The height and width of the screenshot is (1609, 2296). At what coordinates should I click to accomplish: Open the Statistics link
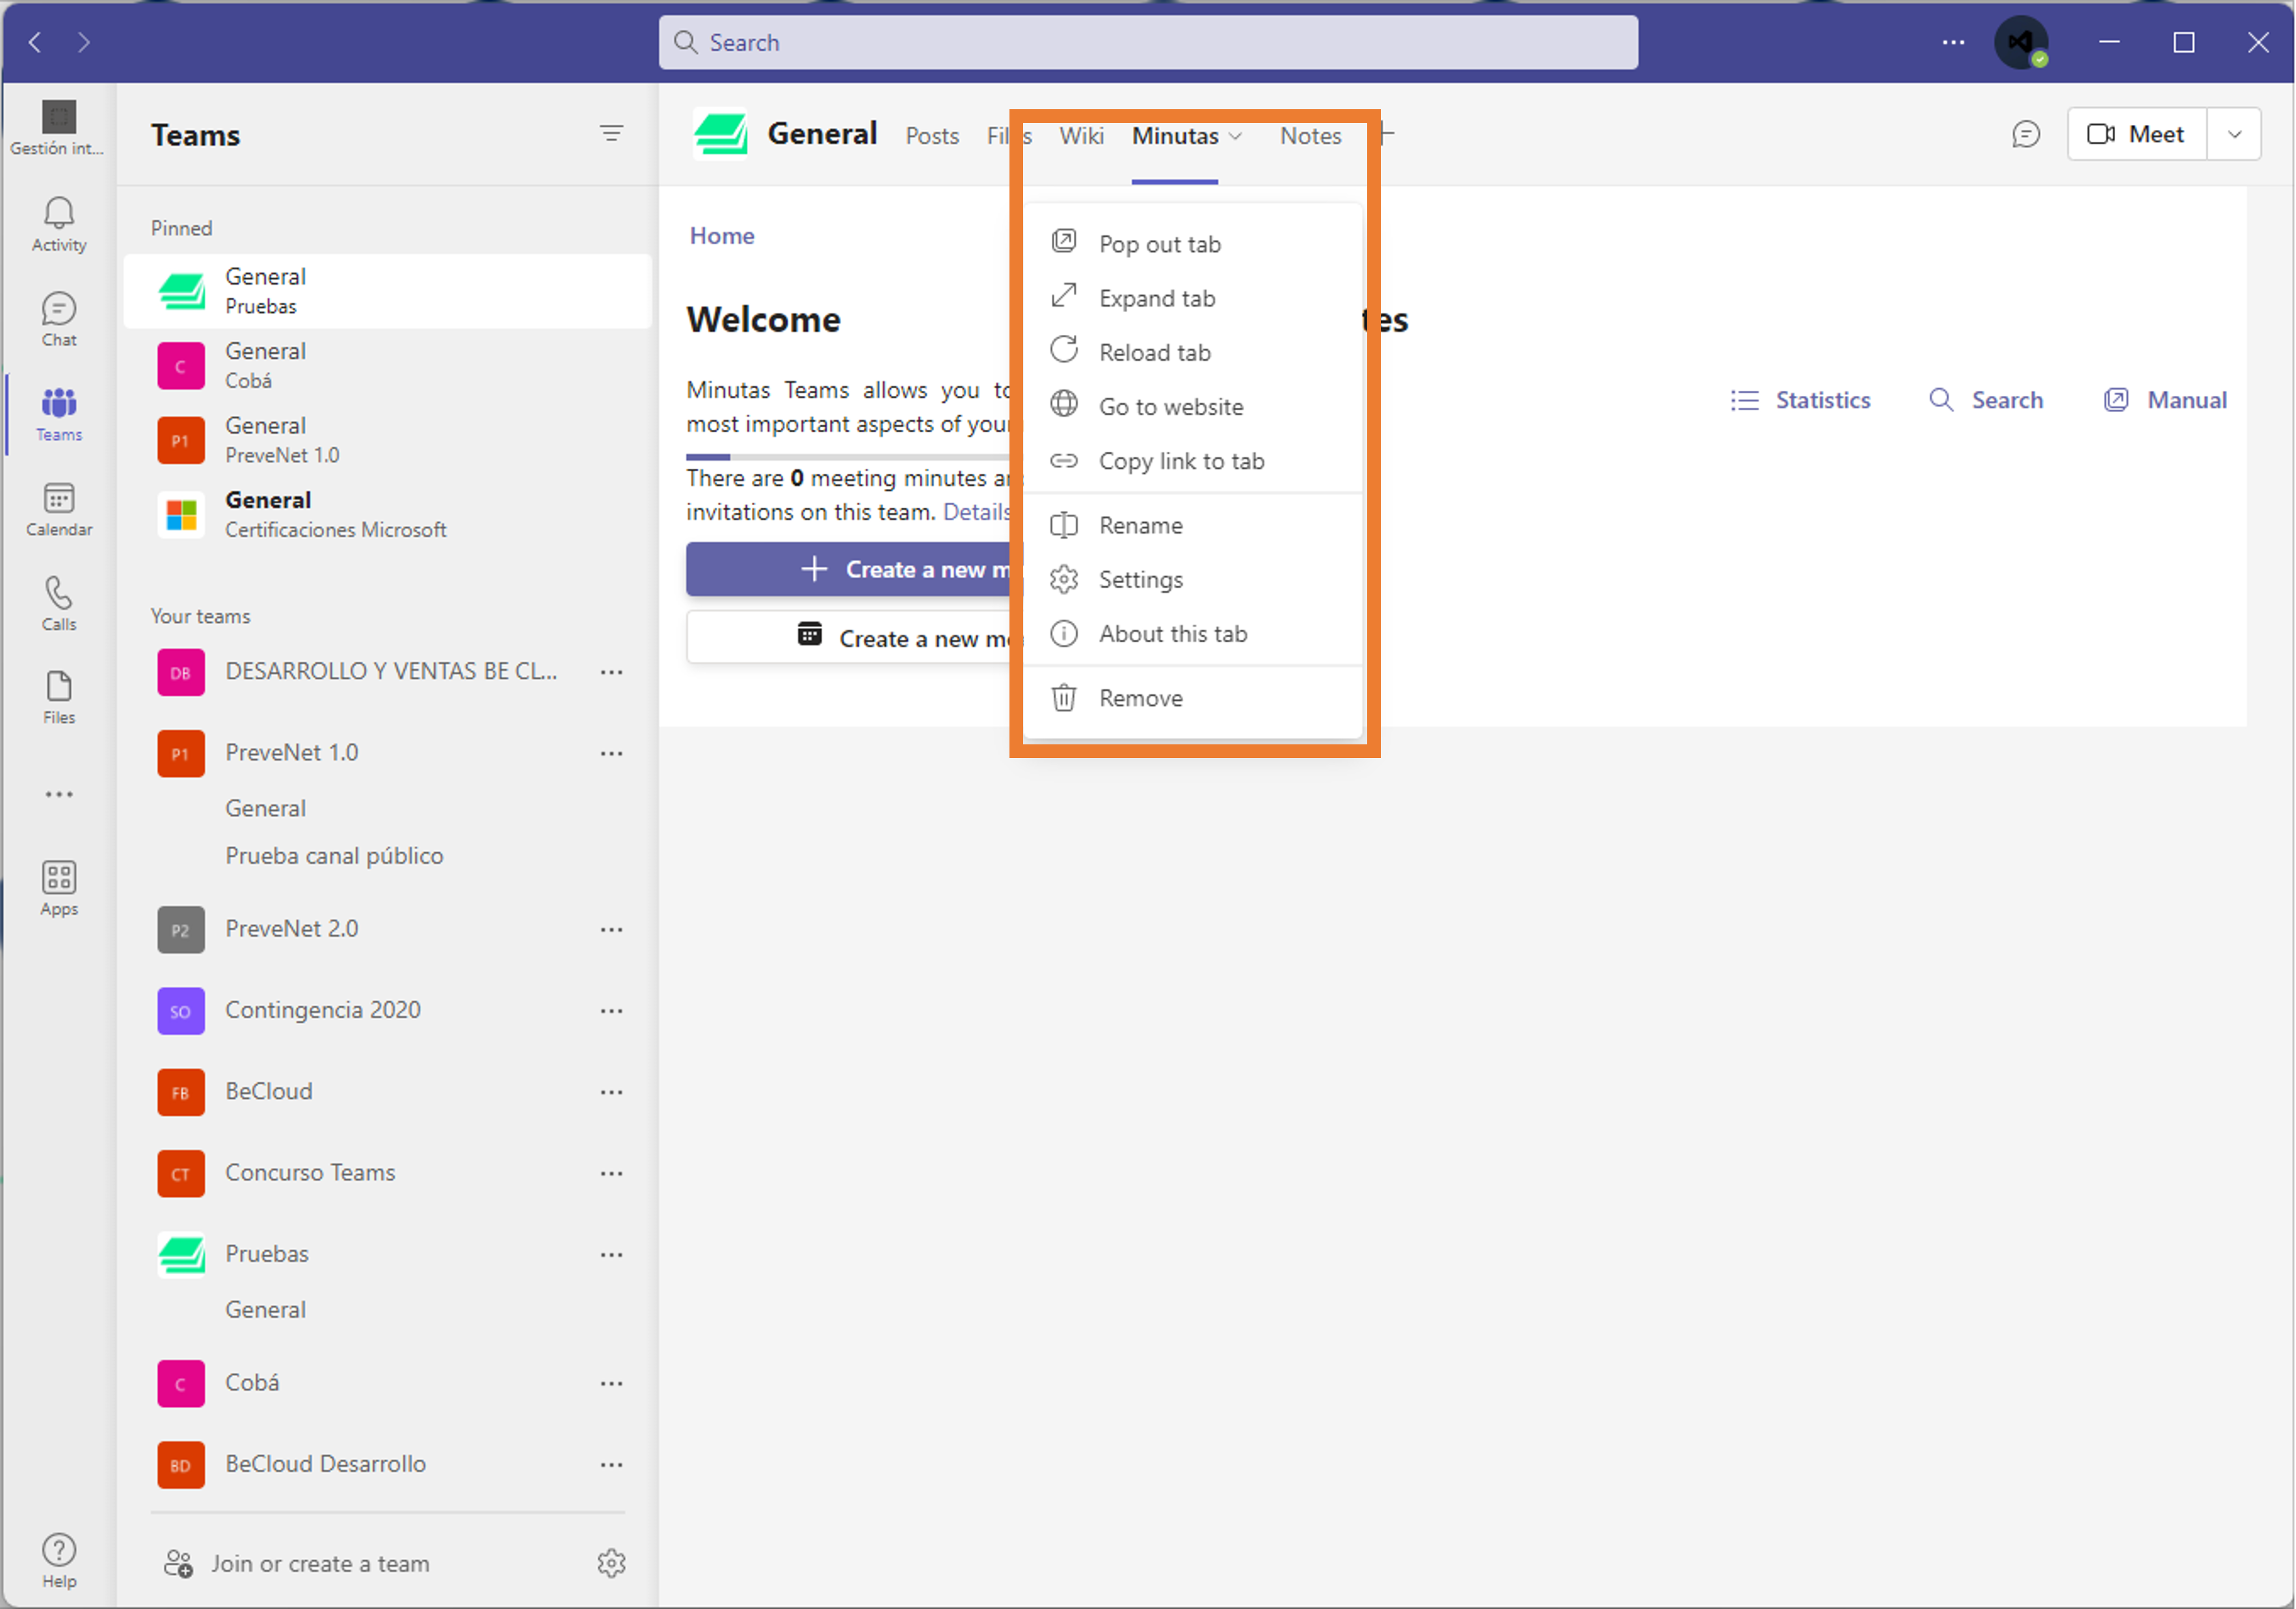1800,400
